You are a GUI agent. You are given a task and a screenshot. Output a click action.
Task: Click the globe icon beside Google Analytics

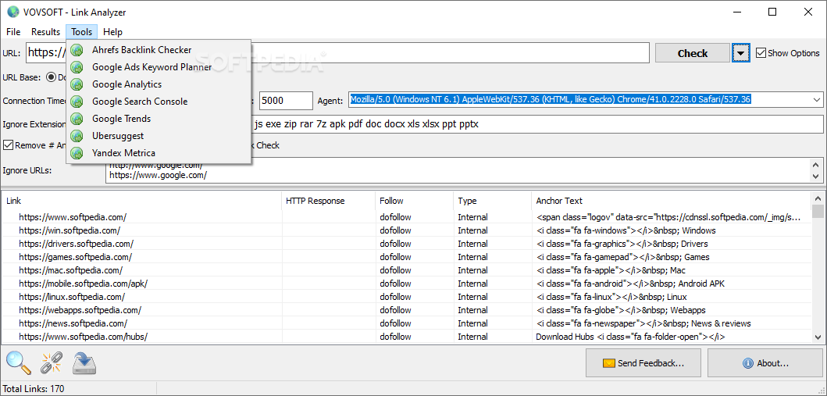(77, 84)
